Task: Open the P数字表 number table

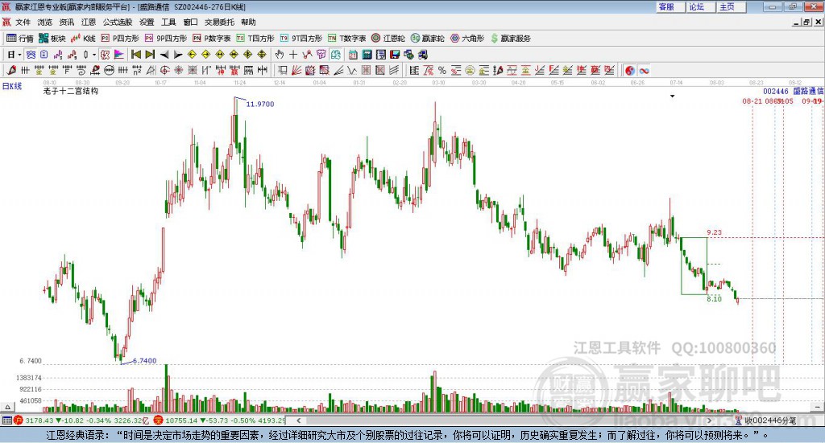Action: pos(212,39)
